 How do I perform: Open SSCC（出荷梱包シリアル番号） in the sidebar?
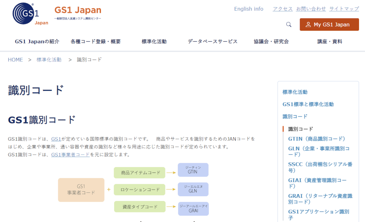(320, 167)
